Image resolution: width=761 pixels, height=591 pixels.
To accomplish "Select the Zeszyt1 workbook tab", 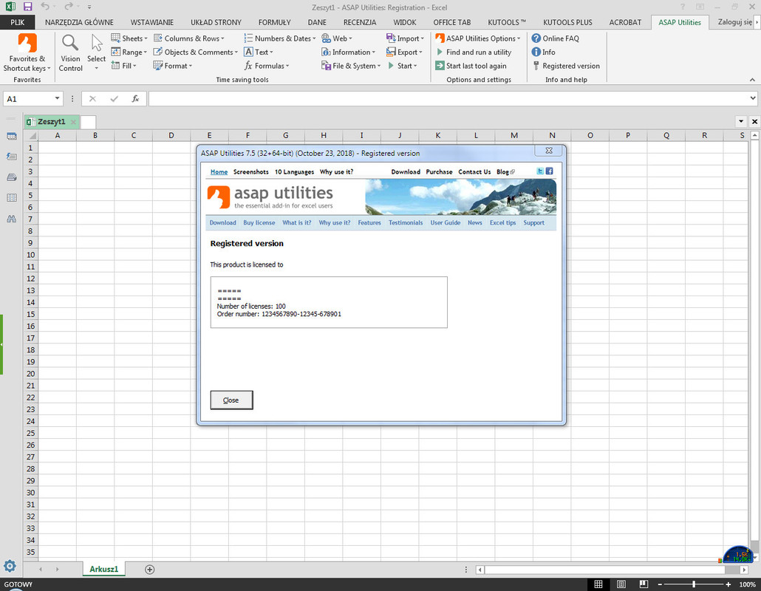I will [x=51, y=122].
